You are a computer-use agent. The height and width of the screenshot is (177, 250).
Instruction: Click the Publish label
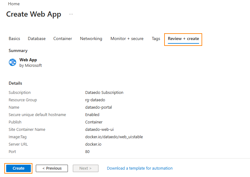(15, 122)
